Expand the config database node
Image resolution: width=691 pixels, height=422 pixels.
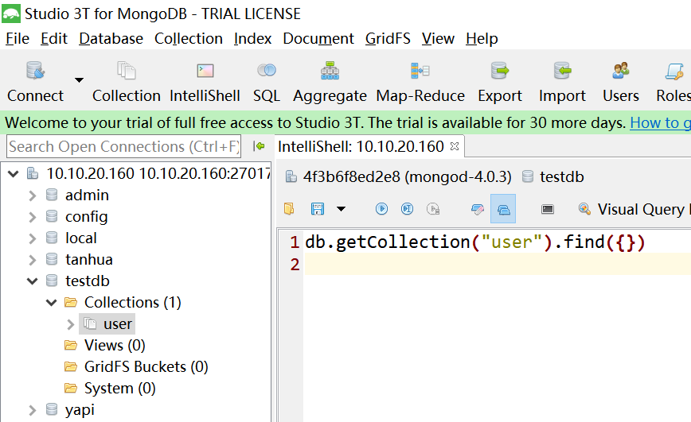(x=32, y=217)
